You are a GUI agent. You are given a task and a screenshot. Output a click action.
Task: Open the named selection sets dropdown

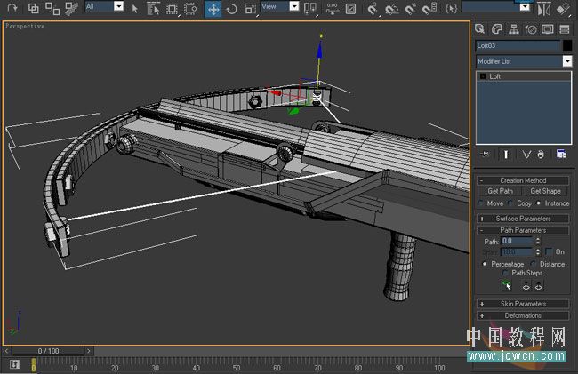[524, 6]
